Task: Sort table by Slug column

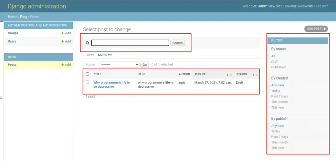Action: (x=142, y=74)
